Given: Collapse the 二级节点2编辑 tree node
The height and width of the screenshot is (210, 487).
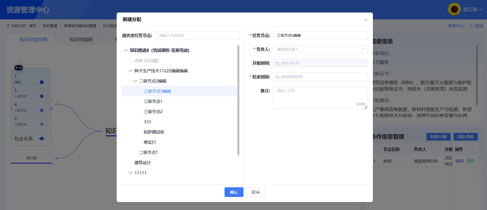Looking at the screenshot, I should (135, 81).
